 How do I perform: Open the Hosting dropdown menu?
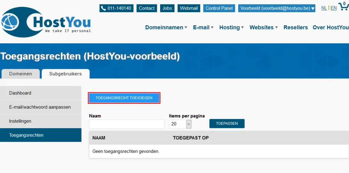(231, 27)
